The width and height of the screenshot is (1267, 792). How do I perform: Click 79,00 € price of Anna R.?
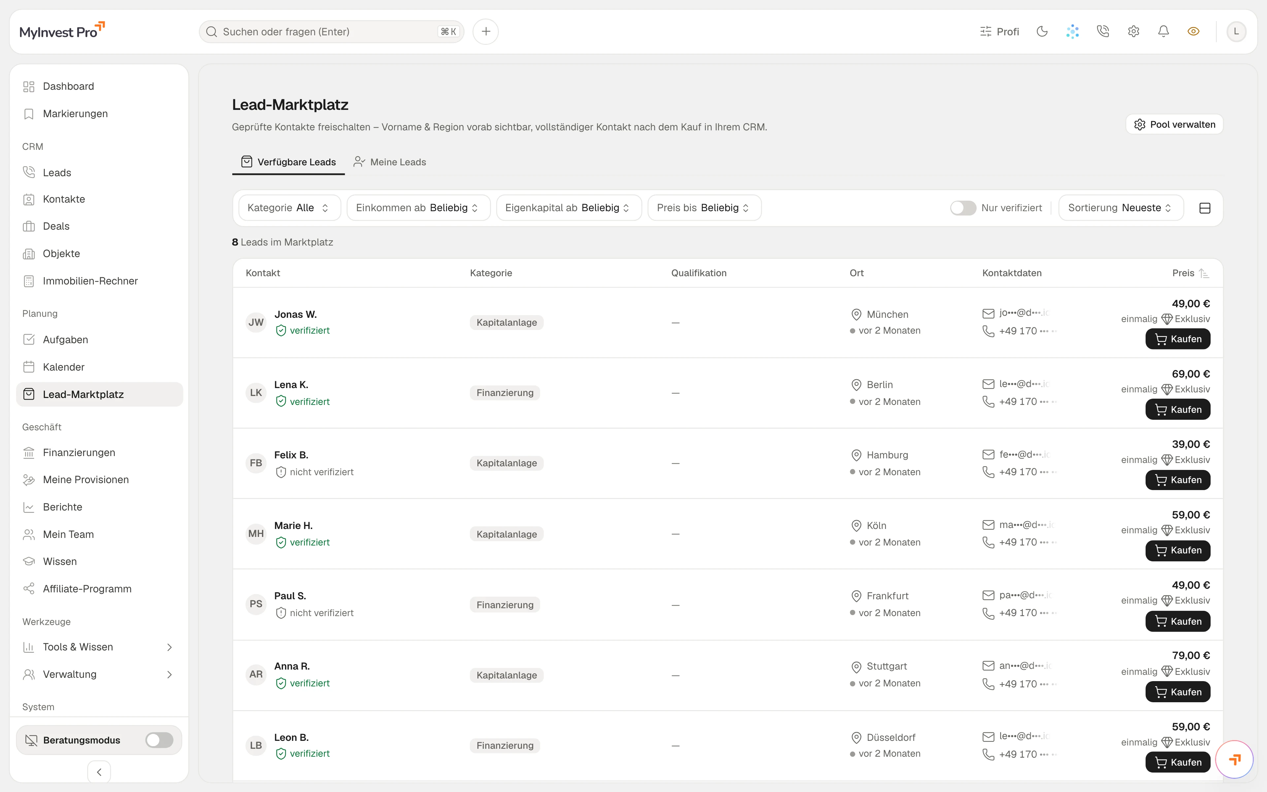[1190, 655]
